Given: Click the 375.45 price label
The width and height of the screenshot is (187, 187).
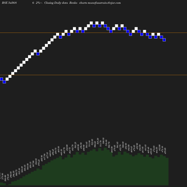Looking at the screenshot, I should coord(39,163).
